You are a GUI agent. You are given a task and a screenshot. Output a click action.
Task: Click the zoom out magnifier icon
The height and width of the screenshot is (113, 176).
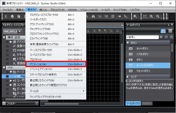point(158,17)
